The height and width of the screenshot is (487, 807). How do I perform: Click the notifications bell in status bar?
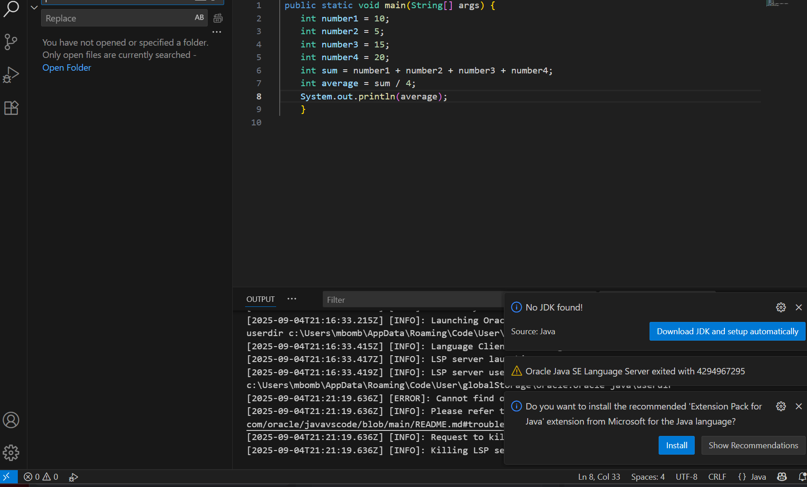click(x=802, y=477)
